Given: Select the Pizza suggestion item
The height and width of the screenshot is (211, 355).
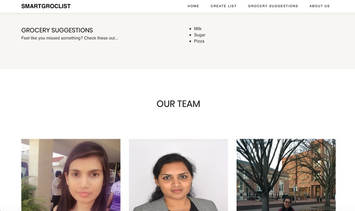Looking at the screenshot, I should pyautogui.click(x=199, y=41).
